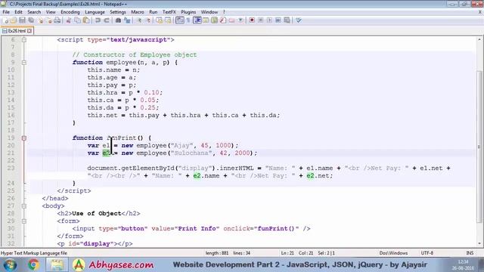The width and height of the screenshot is (484, 272).
Task: Click the scrollbar up arrow
Action: click(x=479, y=39)
